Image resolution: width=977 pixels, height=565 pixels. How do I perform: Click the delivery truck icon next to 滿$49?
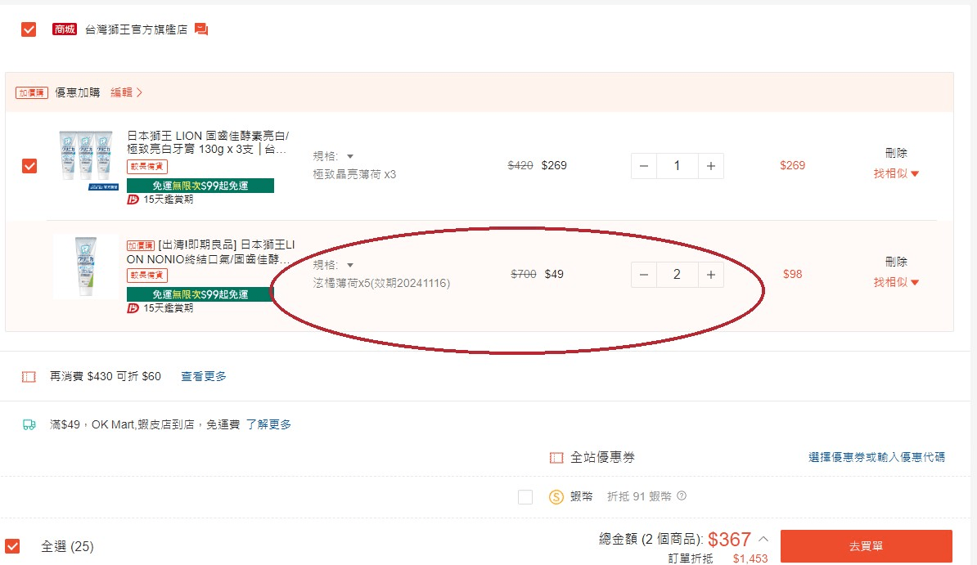pyautogui.click(x=29, y=424)
